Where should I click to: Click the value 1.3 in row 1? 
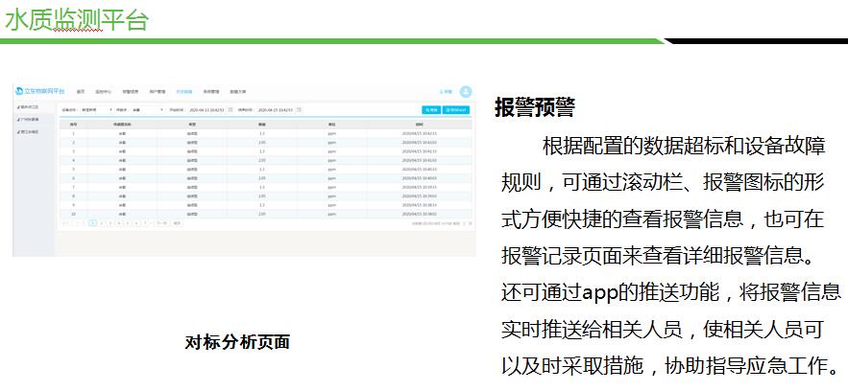pyautogui.click(x=262, y=134)
